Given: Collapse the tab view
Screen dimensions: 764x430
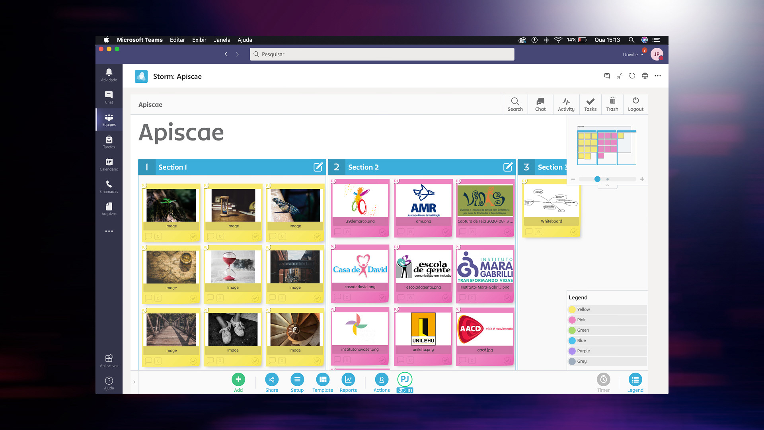Looking at the screenshot, I should coord(620,76).
